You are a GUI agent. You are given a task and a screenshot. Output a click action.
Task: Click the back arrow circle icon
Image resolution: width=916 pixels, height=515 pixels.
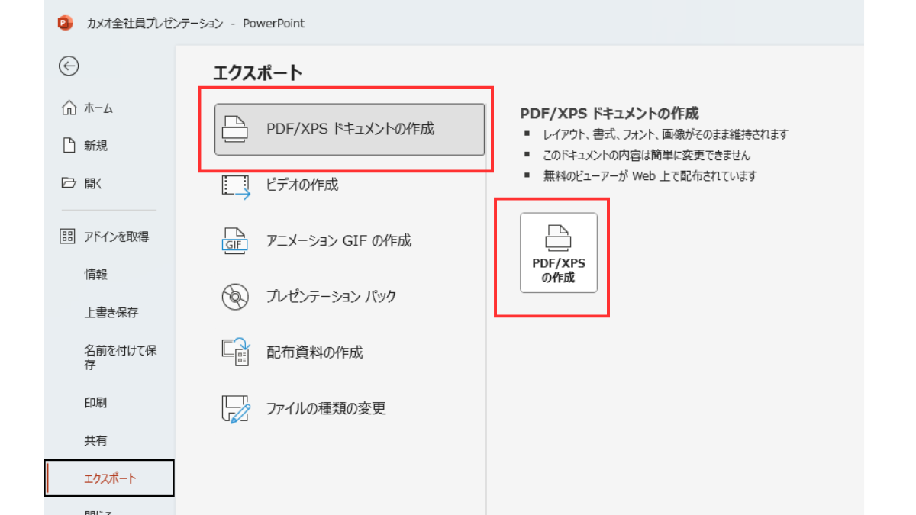[x=69, y=66]
